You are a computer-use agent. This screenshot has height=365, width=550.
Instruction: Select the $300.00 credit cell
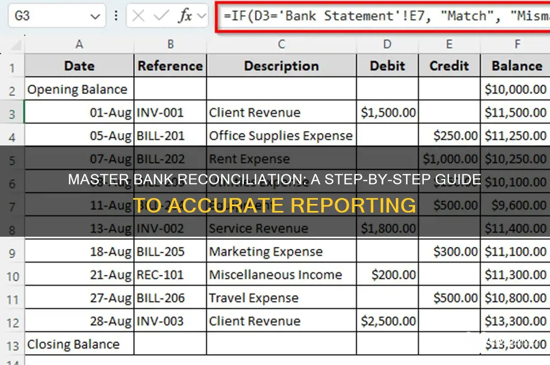click(449, 251)
